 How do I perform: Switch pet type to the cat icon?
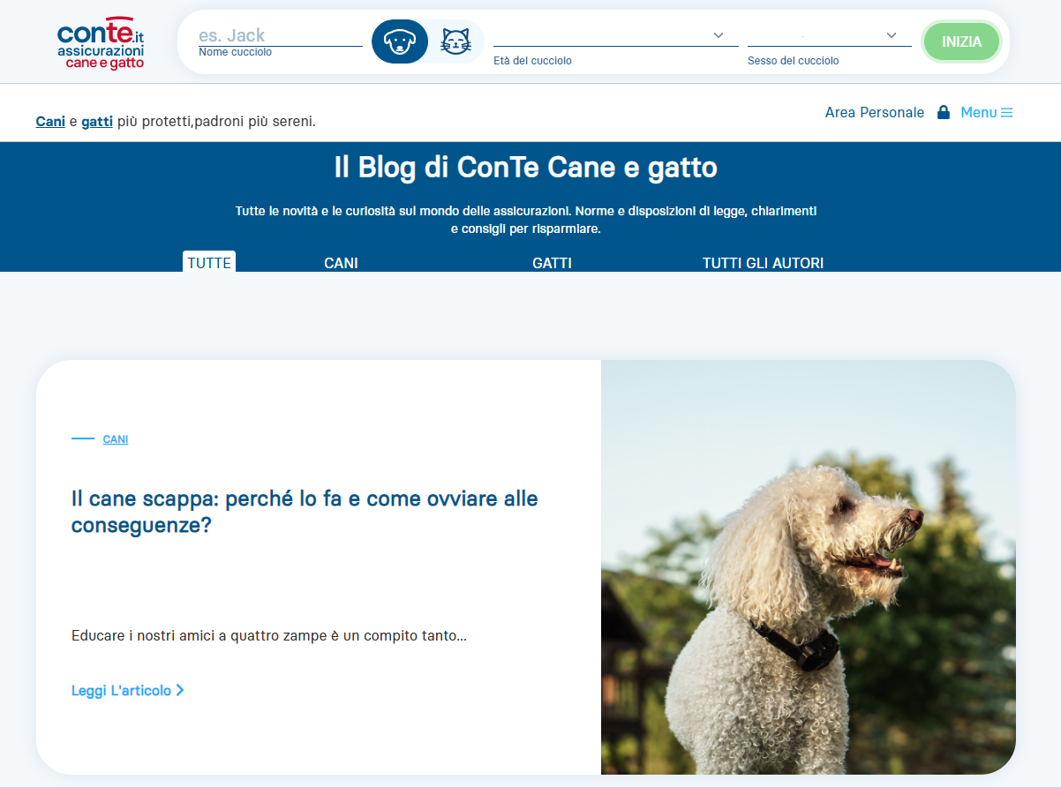click(x=455, y=41)
